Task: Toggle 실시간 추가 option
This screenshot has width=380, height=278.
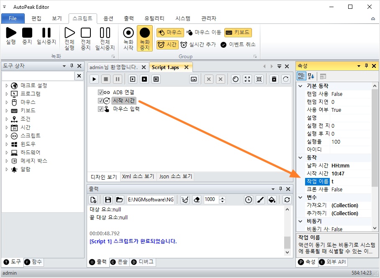Action: [x=198, y=45]
